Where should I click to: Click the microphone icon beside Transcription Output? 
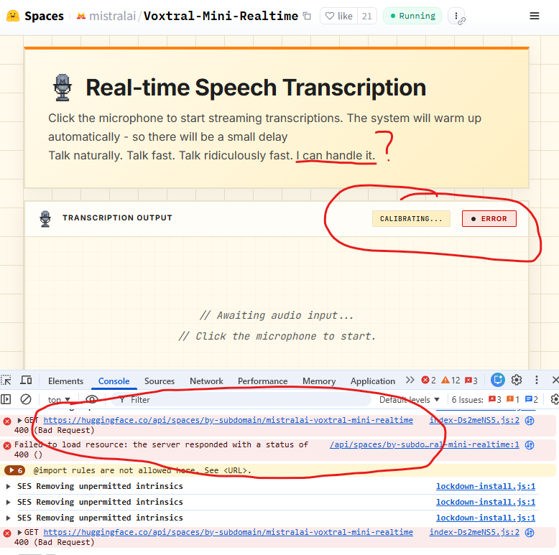pos(45,219)
